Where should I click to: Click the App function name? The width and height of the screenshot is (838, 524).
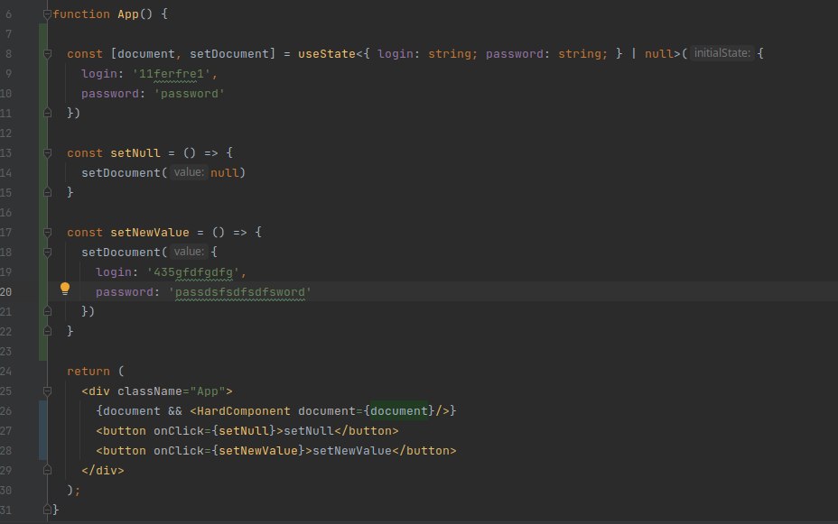128,14
